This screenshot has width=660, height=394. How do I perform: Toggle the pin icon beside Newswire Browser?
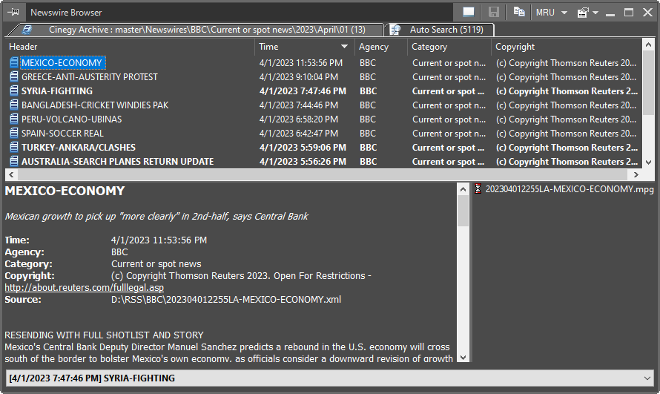pyautogui.click(x=13, y=12)
